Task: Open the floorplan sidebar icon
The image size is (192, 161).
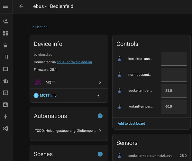Action: [x=5, y=93]
